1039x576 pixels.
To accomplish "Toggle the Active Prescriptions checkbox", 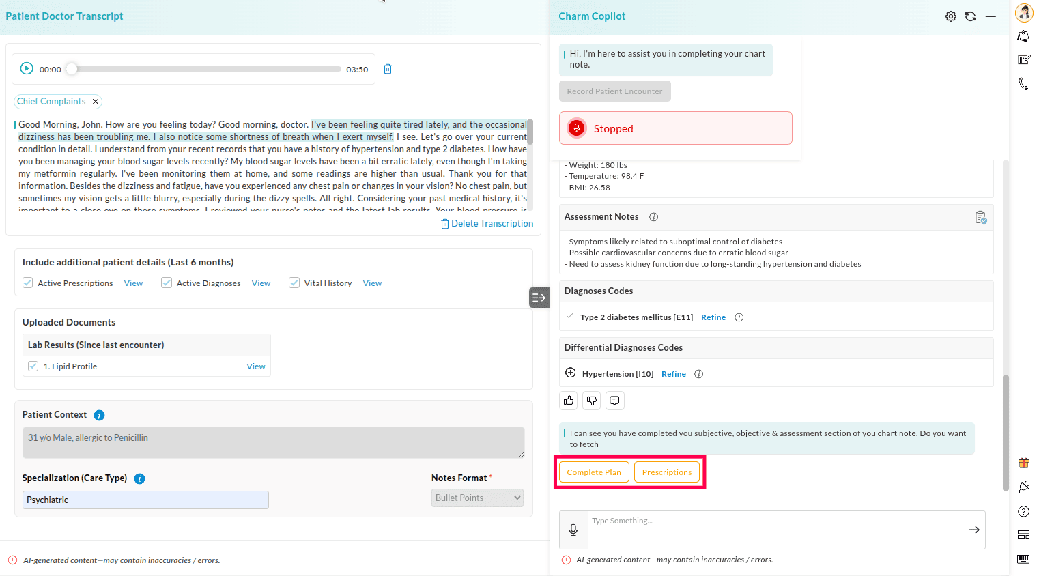I will coord(28,283).
